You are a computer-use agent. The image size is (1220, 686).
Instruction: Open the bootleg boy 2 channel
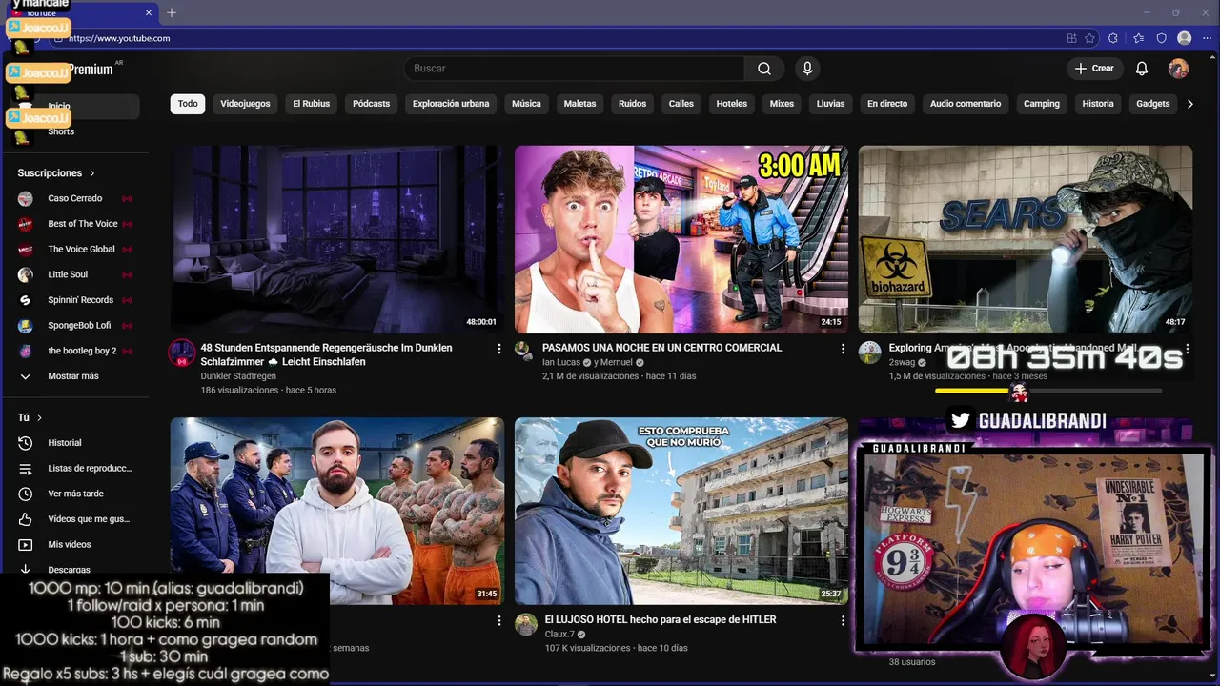point(74,351)
